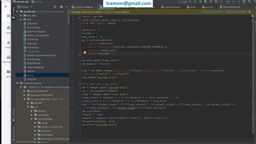The width and height of the screenshot is (256, 144).
Task: Click the Project panel vertical scrollbar
Action: 68,16
